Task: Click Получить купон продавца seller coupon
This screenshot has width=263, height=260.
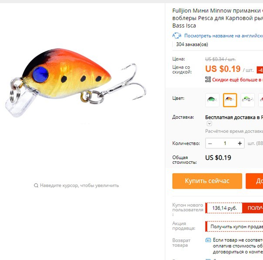Action: click(237, 226)
